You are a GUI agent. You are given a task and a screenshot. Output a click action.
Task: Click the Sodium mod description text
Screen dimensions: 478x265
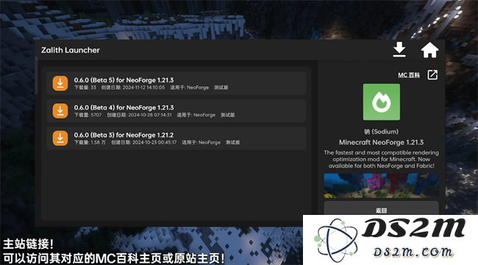(382, 159)
